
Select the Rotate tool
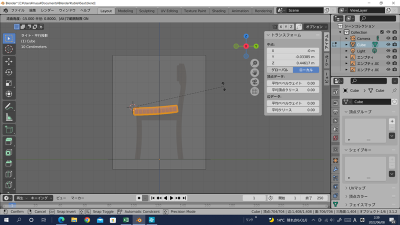point(9,72)
